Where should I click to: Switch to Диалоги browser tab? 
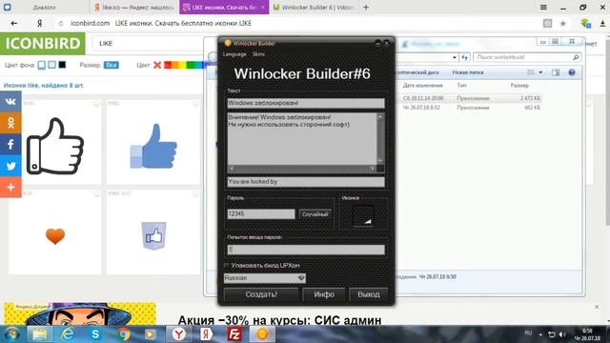coord(44,7)
